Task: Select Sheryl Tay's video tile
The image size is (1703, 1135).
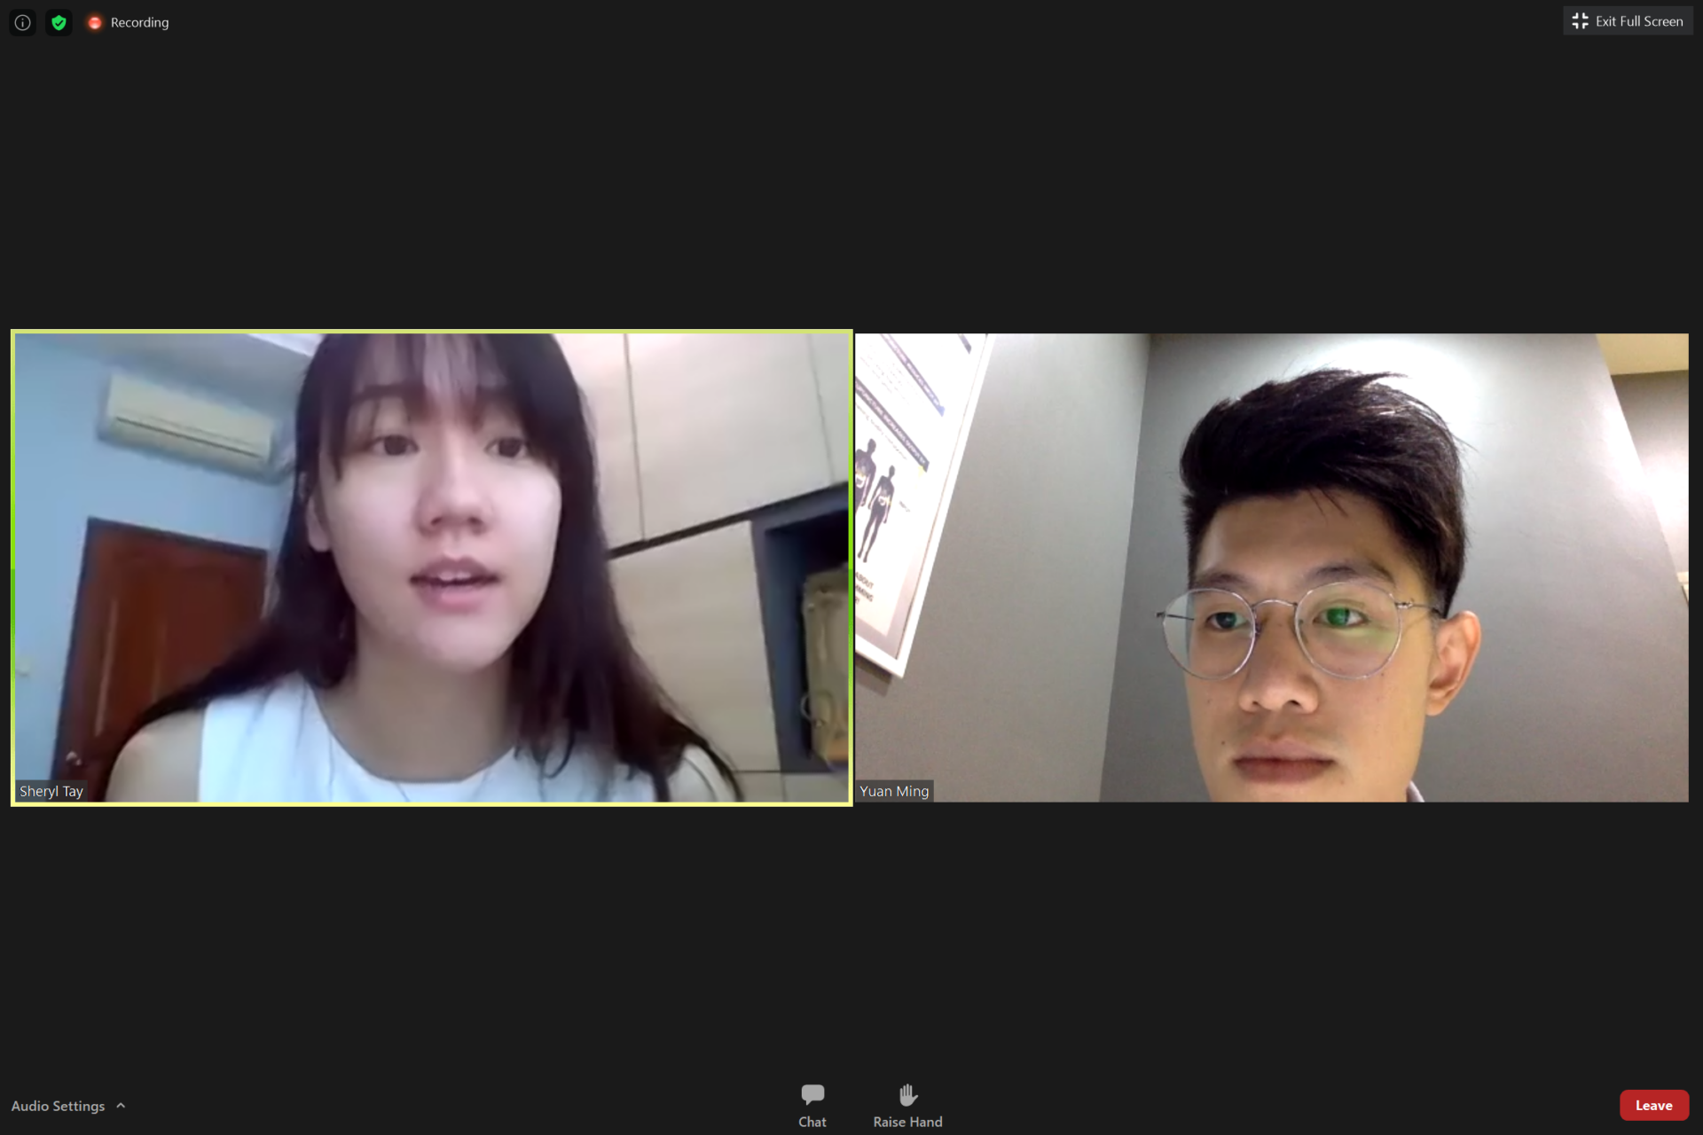Action: click(x=432, y=567)
